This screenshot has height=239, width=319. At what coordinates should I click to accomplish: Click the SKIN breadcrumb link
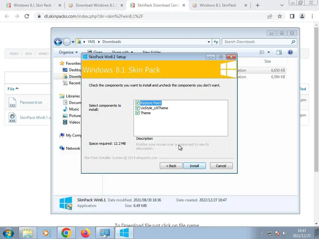28,54
